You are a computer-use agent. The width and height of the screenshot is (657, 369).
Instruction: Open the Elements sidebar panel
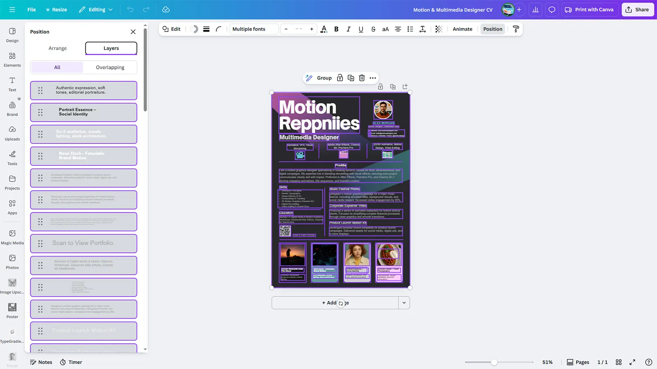pos(12,59)
